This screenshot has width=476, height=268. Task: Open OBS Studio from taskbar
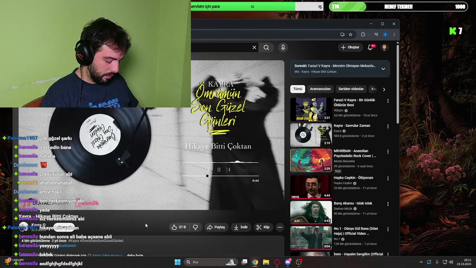tap(299, 262)
